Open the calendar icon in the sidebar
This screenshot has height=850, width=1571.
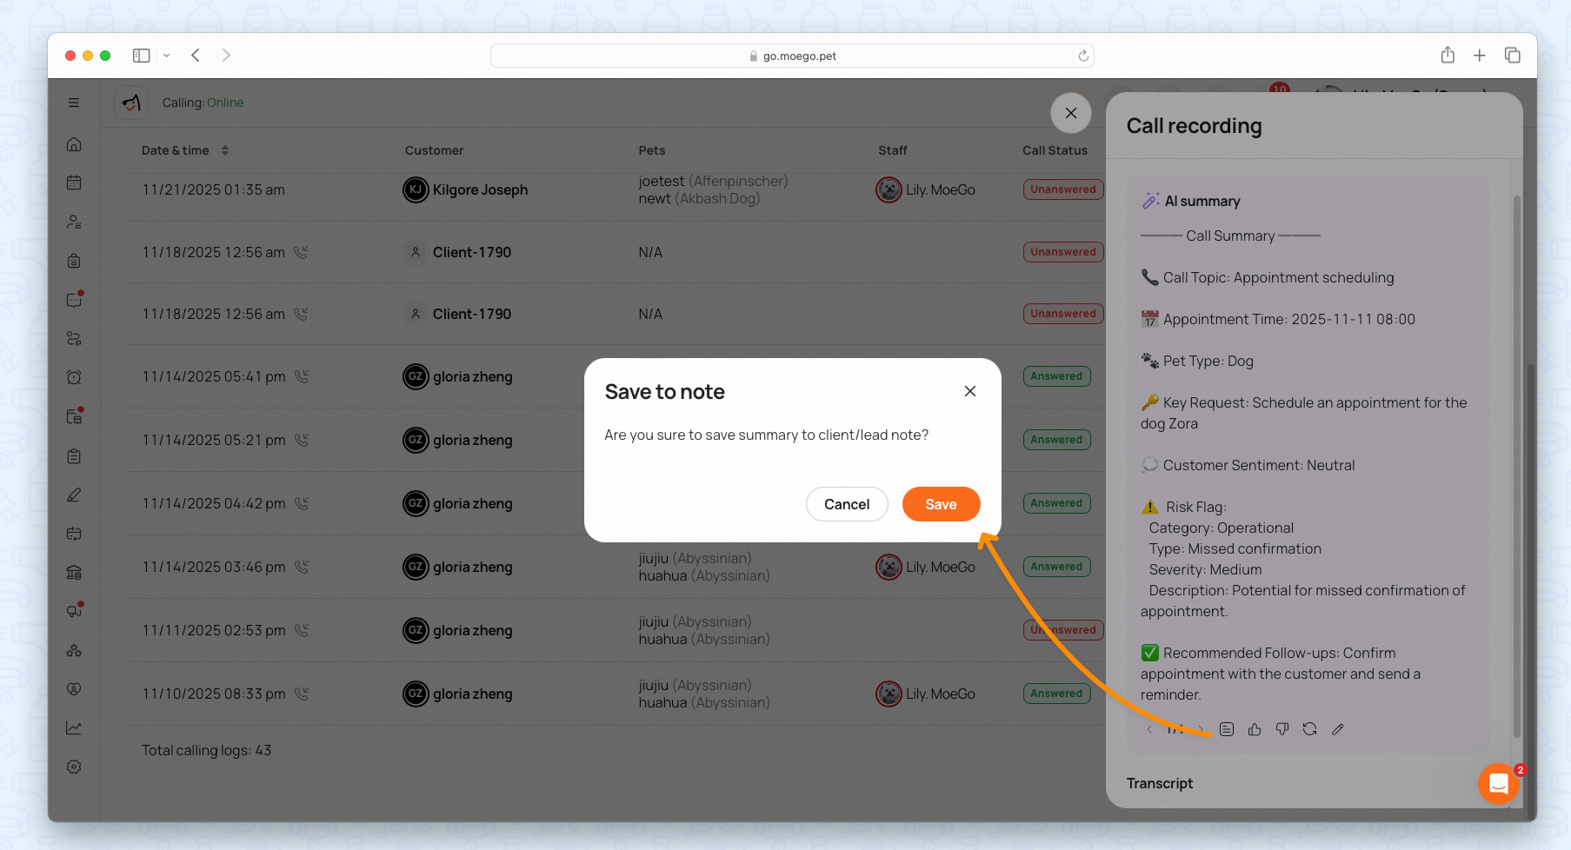pos(74,183)
